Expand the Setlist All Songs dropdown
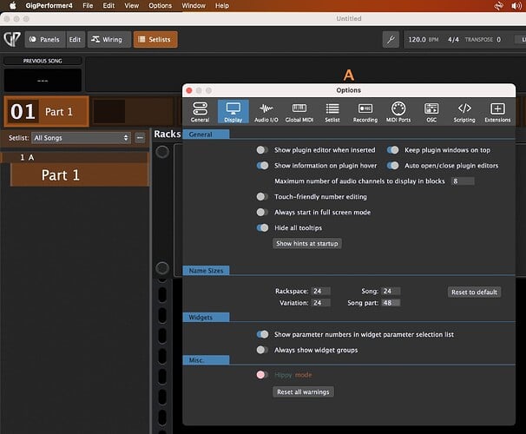 point(81,138)
